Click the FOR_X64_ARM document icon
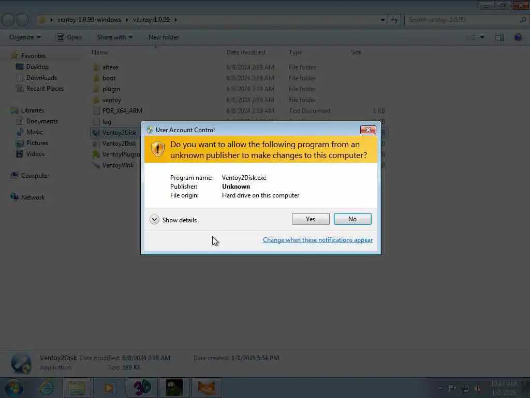Viewport: 530px width, 398px height. coord(96,111)
